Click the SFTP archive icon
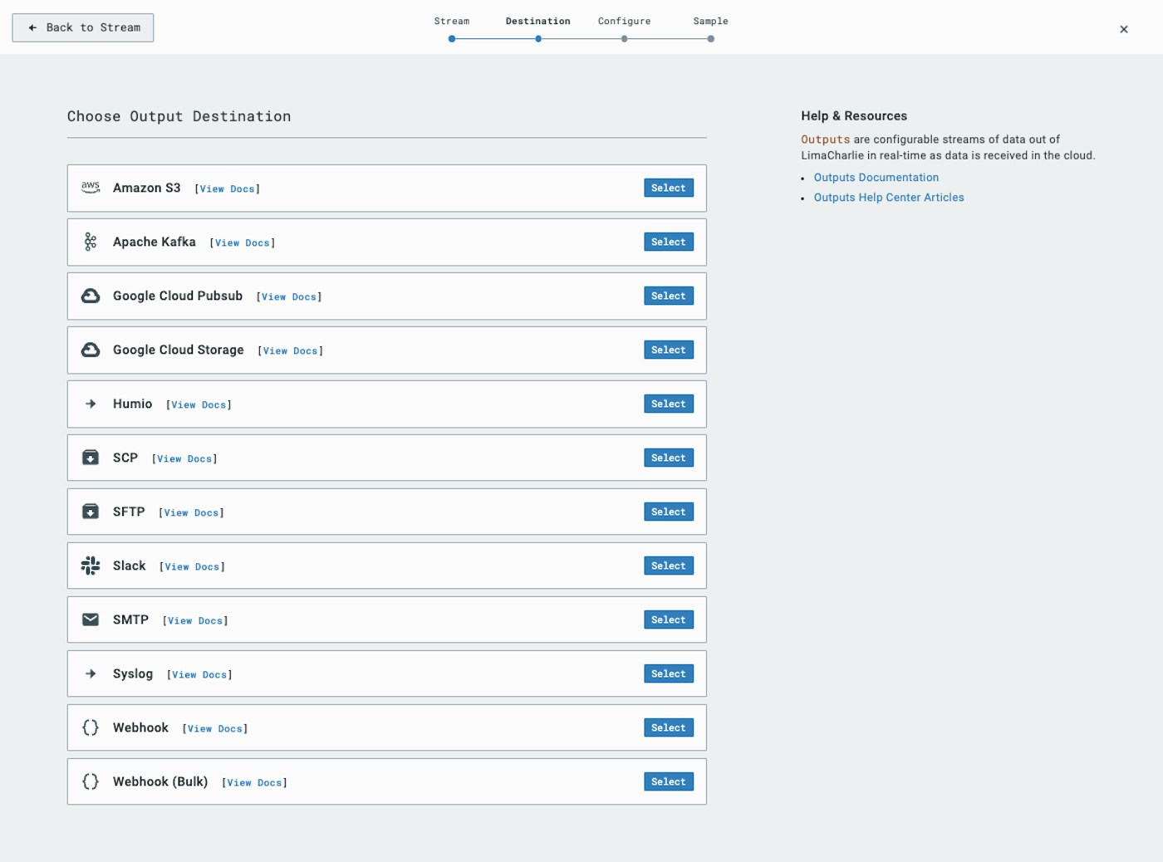Screen dimensions: 1163x862 91,512
